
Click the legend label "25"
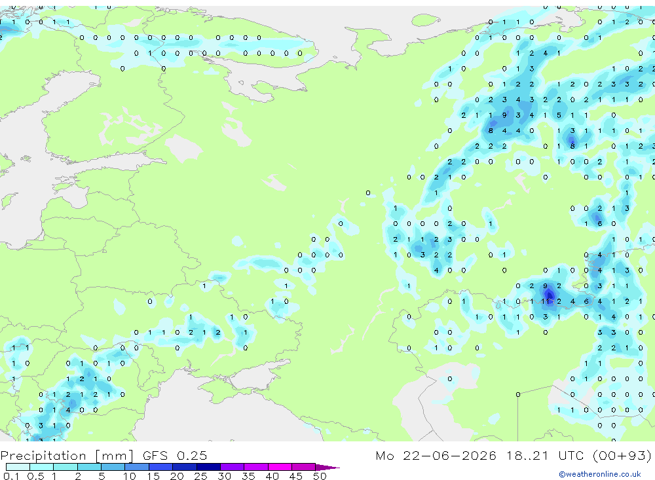tap(200, 476)
